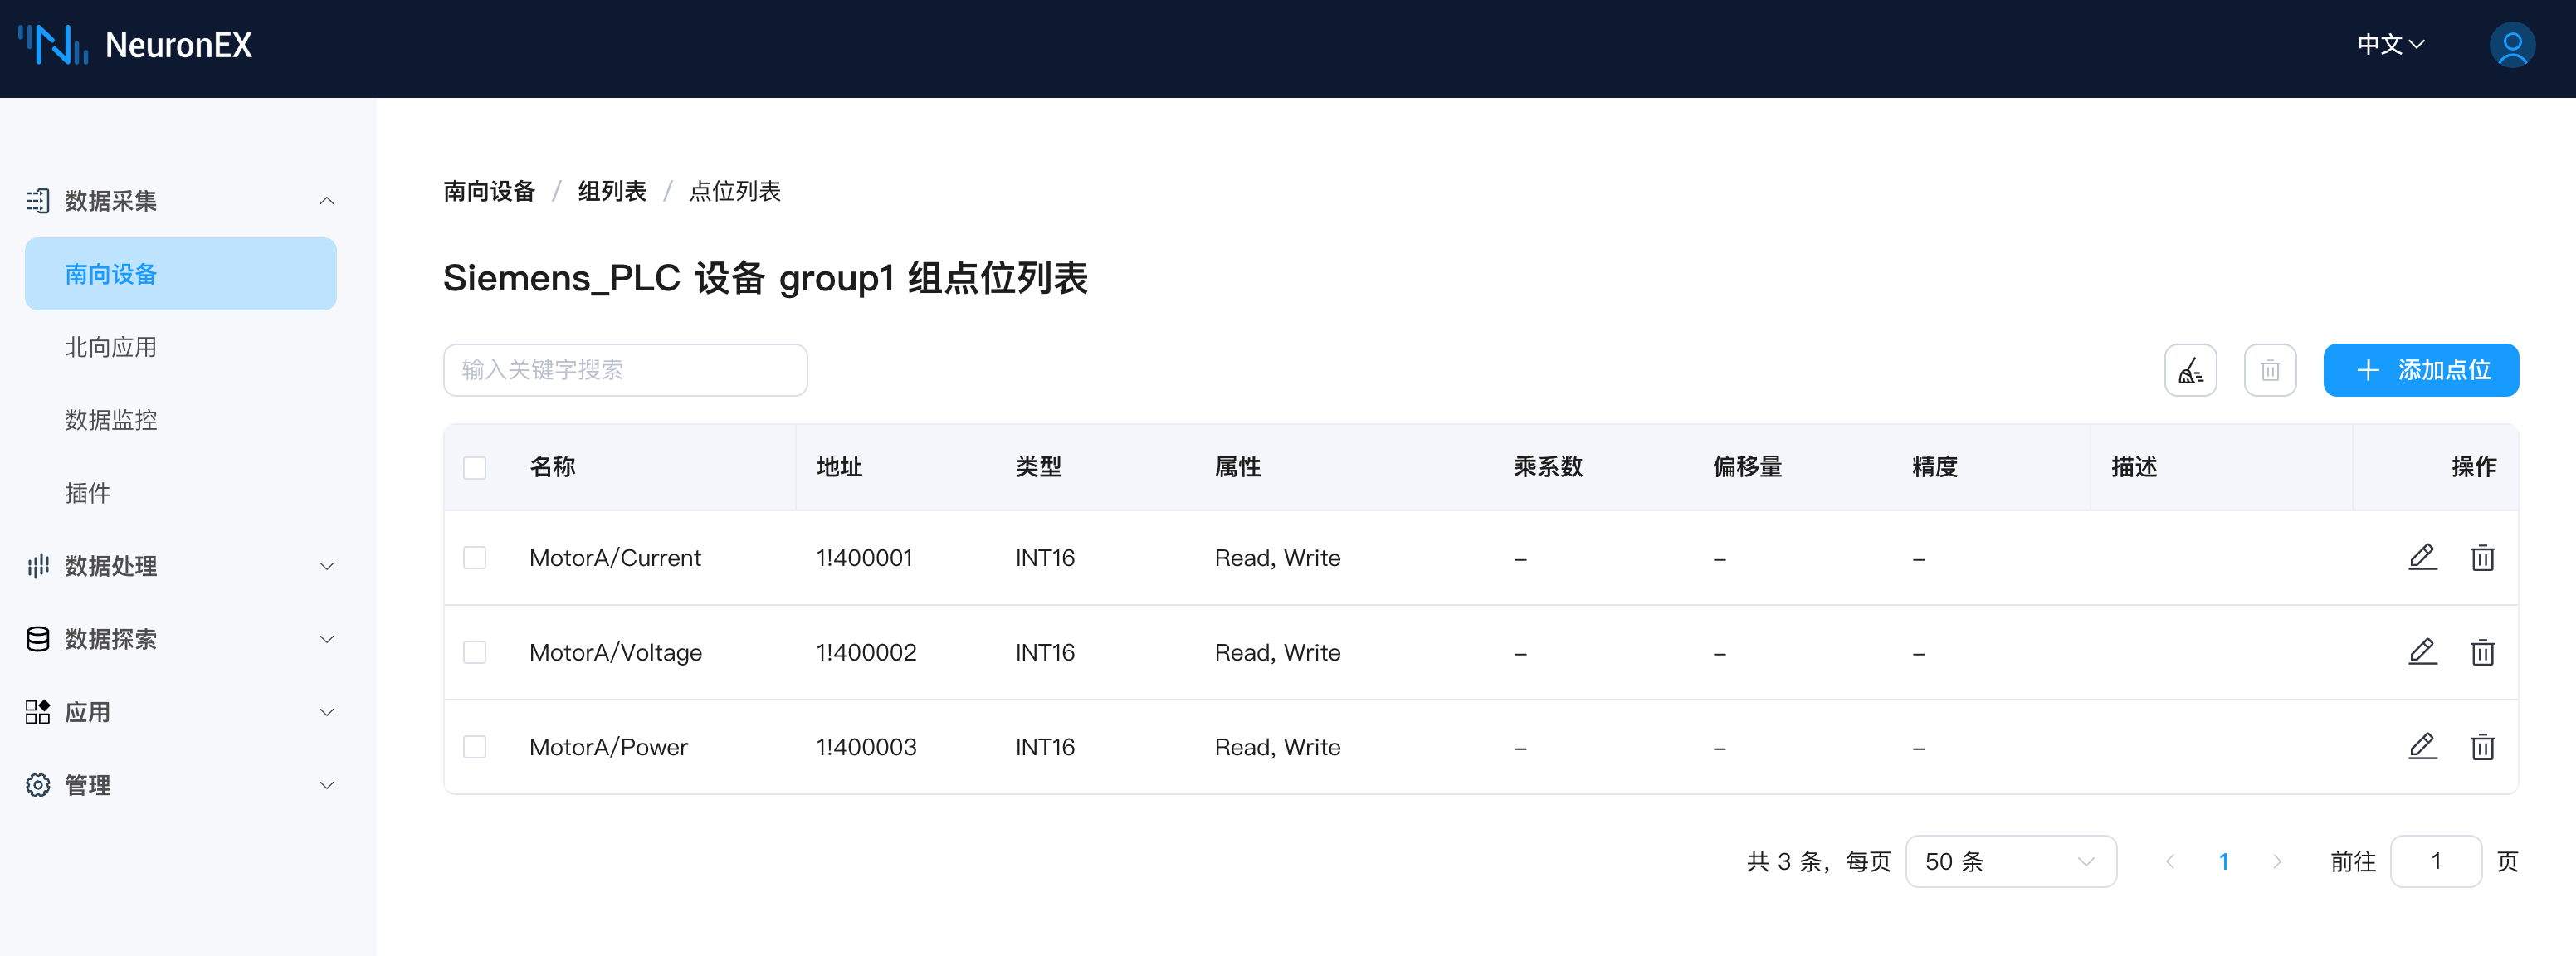Toggle the select-all header checkbox
The width and height of the screenshot is (2576, 956).
pyautogui.click(x=475, y=467)
